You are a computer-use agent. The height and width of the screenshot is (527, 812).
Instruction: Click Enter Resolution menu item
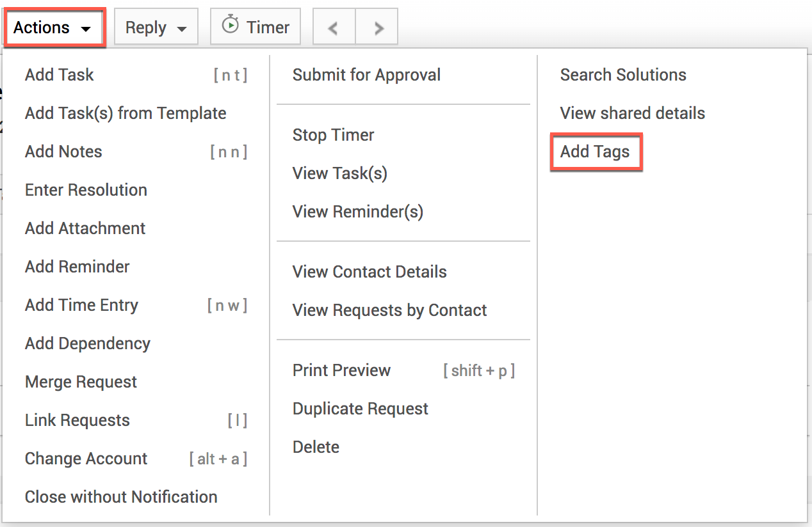pyautogui.click(x=86, y=190)
